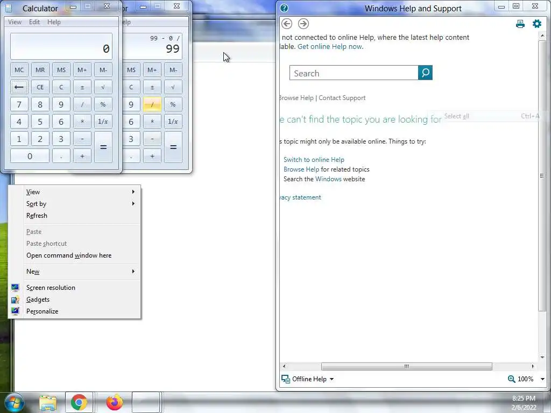This screenshot has height=413, width=551.
Task: Click digit 7 in front Calculator
Action: coord(19,104)
